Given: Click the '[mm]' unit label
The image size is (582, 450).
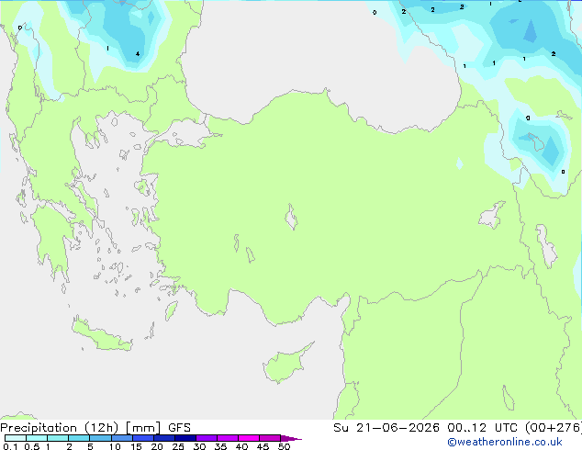Looking at the screenshot, I should pos(143,428).
